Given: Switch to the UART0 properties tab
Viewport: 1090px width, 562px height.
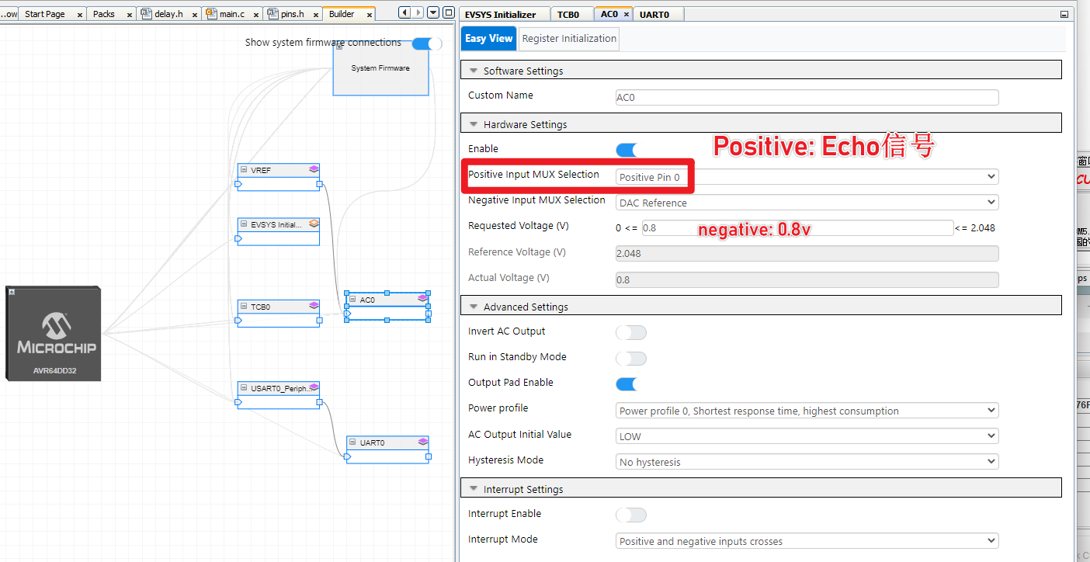Looking at the screenshot, I should pyautogui.click(x=657, y=14).
